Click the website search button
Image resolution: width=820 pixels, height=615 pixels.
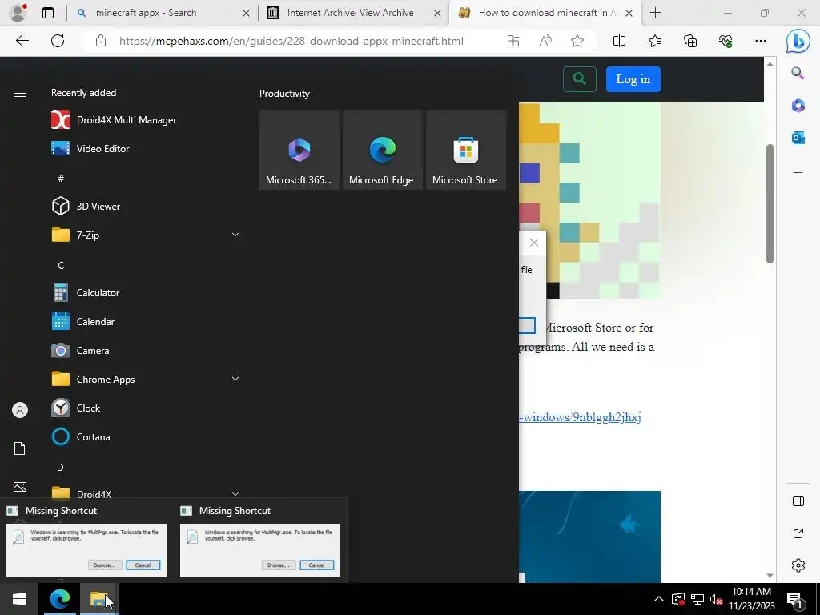580,79
